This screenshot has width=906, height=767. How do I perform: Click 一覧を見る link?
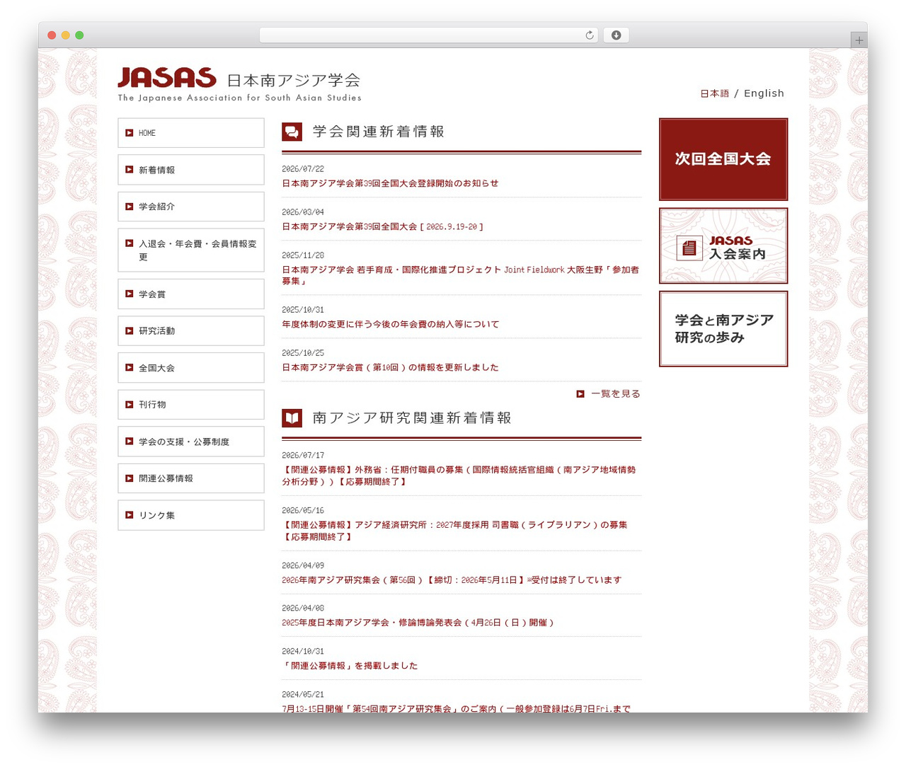[616, 394]
